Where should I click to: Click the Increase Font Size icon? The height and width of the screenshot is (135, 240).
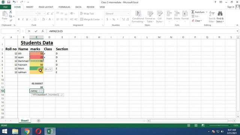(x=48, y=13)
